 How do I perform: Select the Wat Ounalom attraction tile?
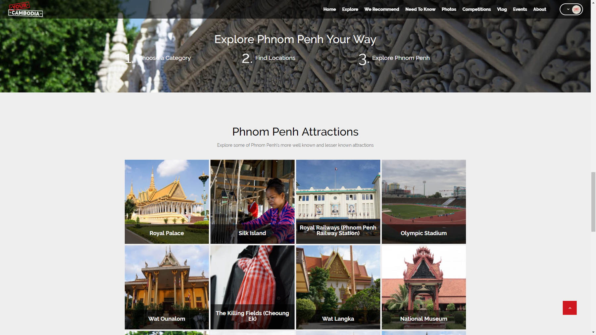(167, 287)
